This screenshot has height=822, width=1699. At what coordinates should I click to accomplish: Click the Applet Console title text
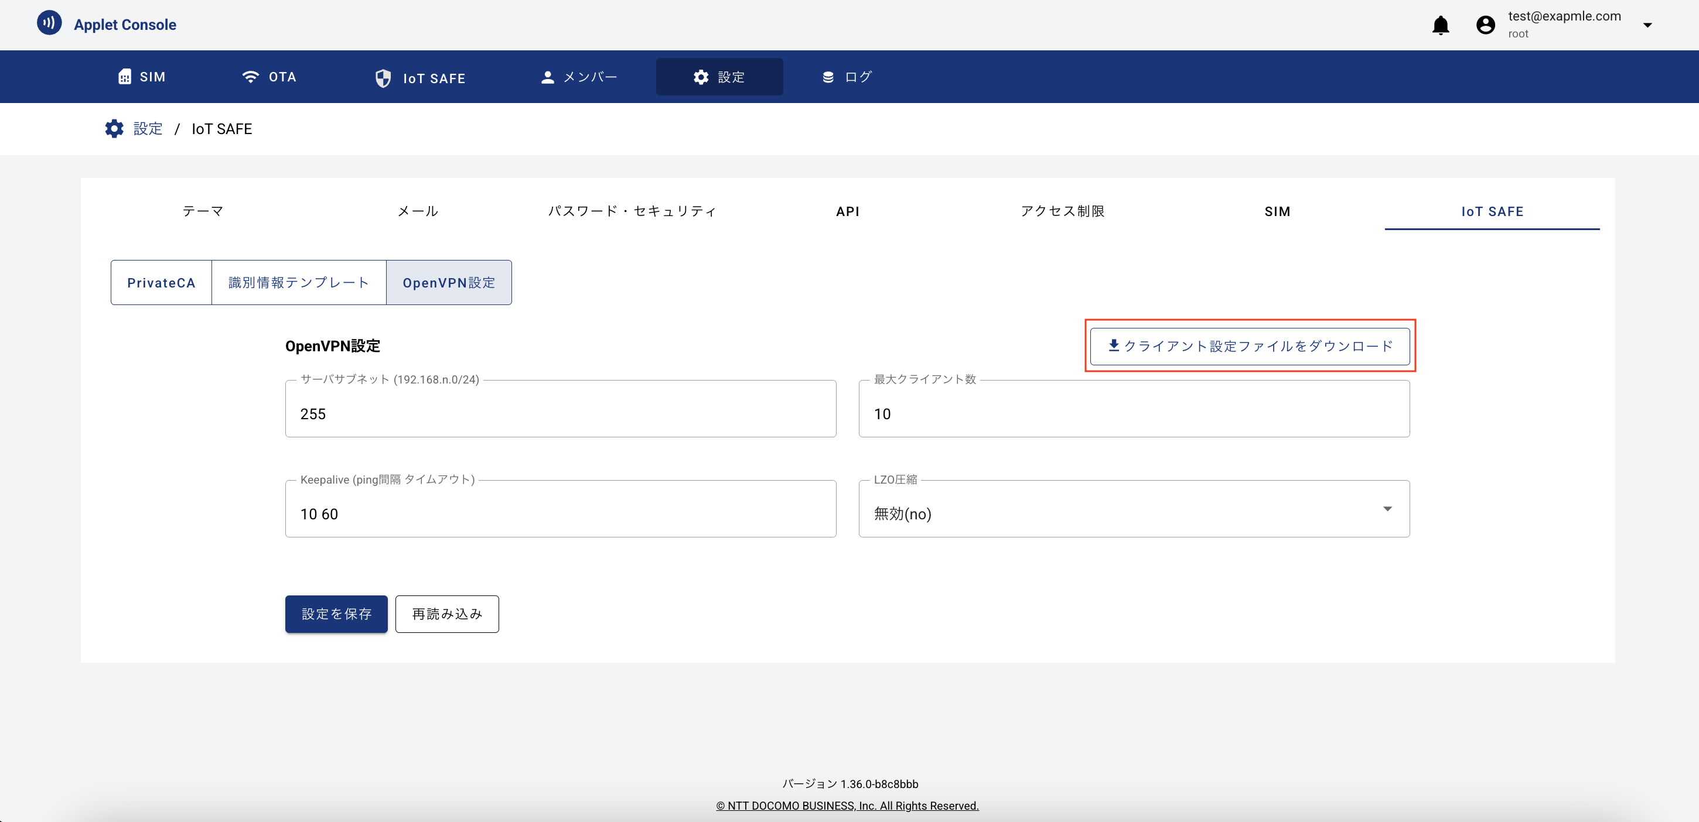125,25
